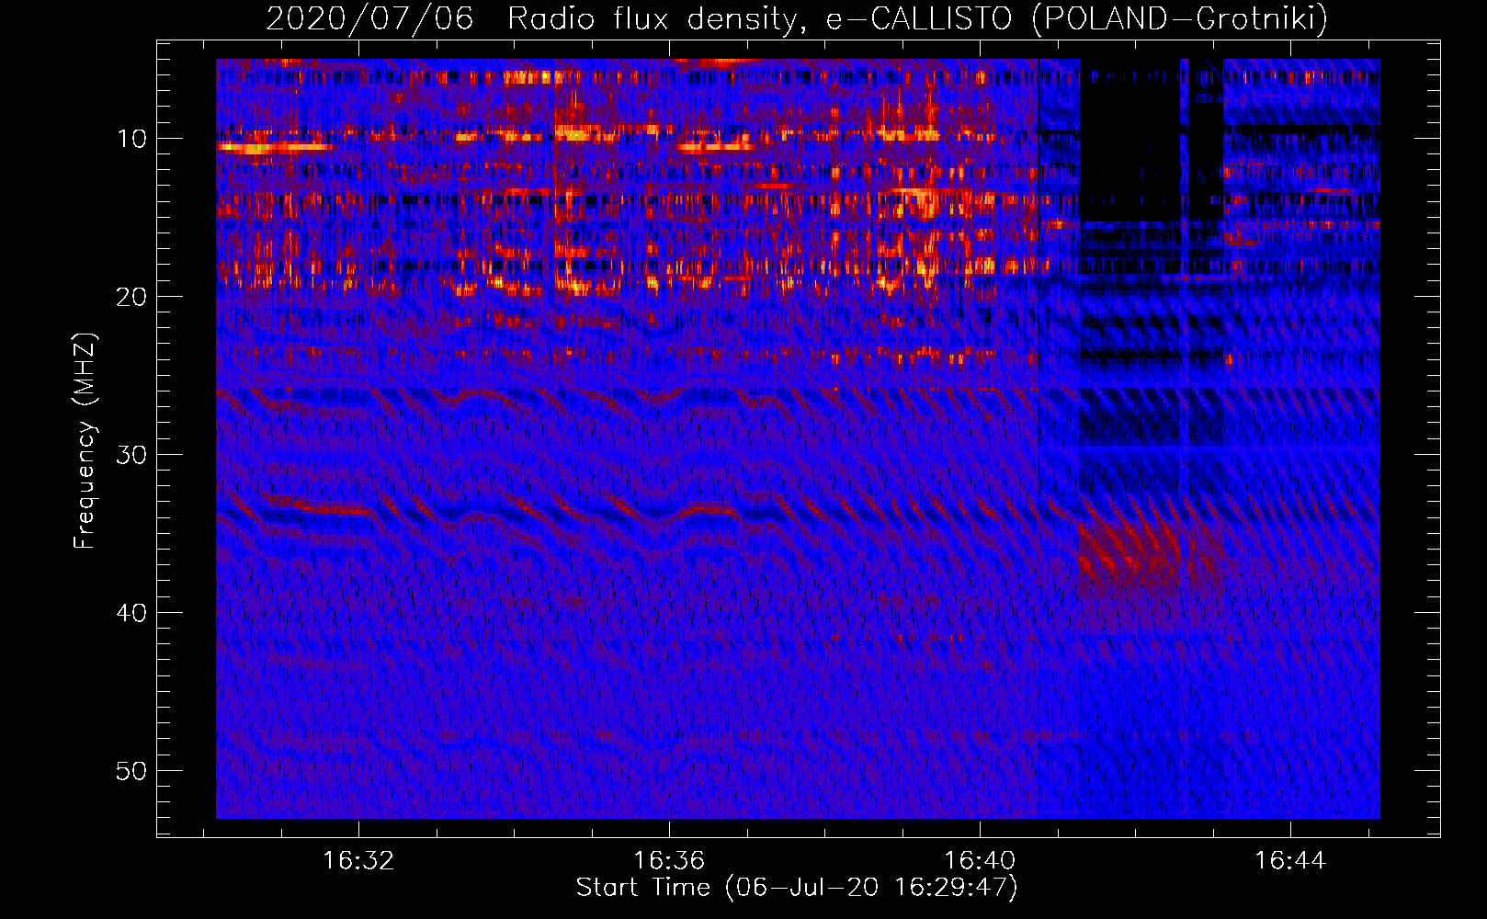The width and height of the screenshot is (1487, 919).
Task: Click the time tick label "16:32"
Action: [x=358, y=860]
